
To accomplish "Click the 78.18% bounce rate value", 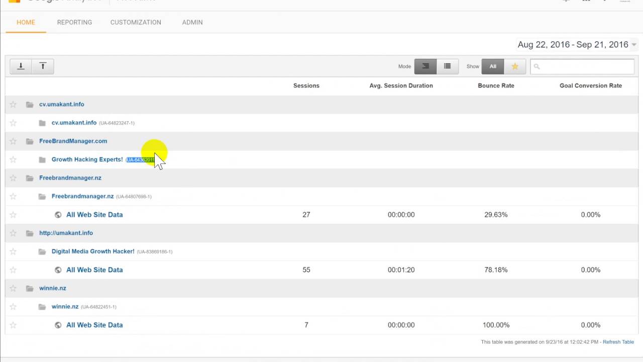I will pyautogui.click(x=496, y=270).
